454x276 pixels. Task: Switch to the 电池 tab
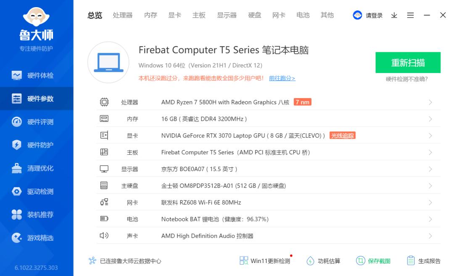(303, 15)
